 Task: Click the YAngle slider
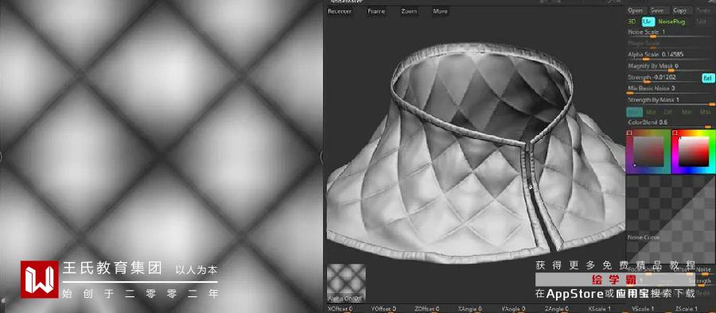[x=520, y=309]
